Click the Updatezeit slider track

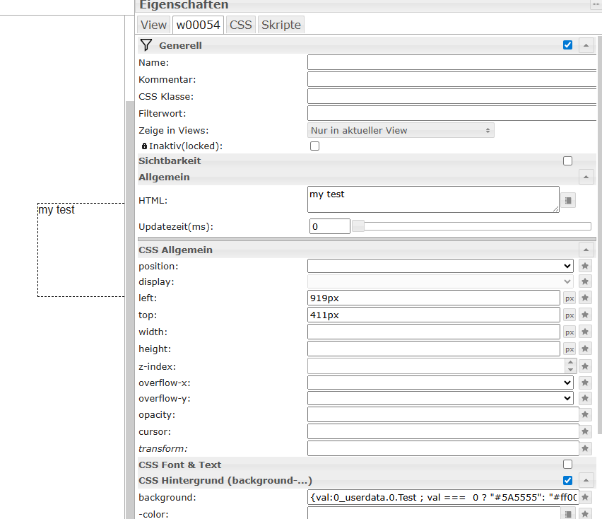point(473,226)
